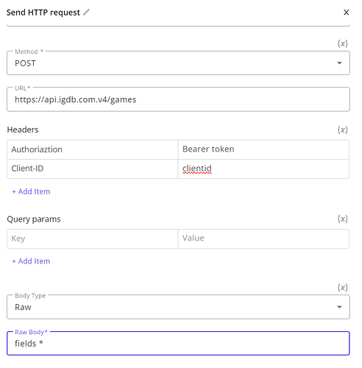Click the Raw Body text field

point(178,344)
